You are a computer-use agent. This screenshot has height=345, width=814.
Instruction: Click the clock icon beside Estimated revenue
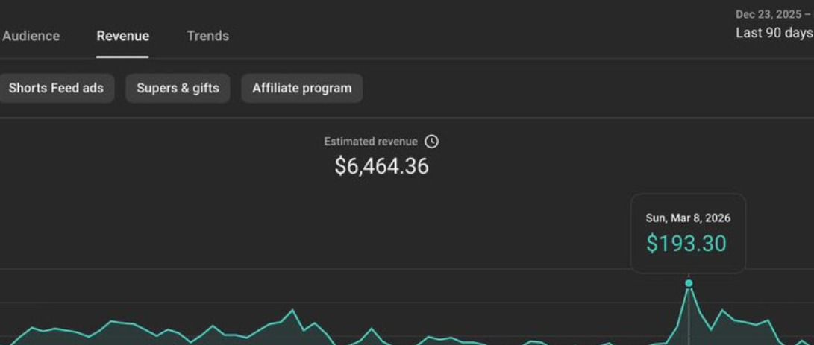coord(431,141)
